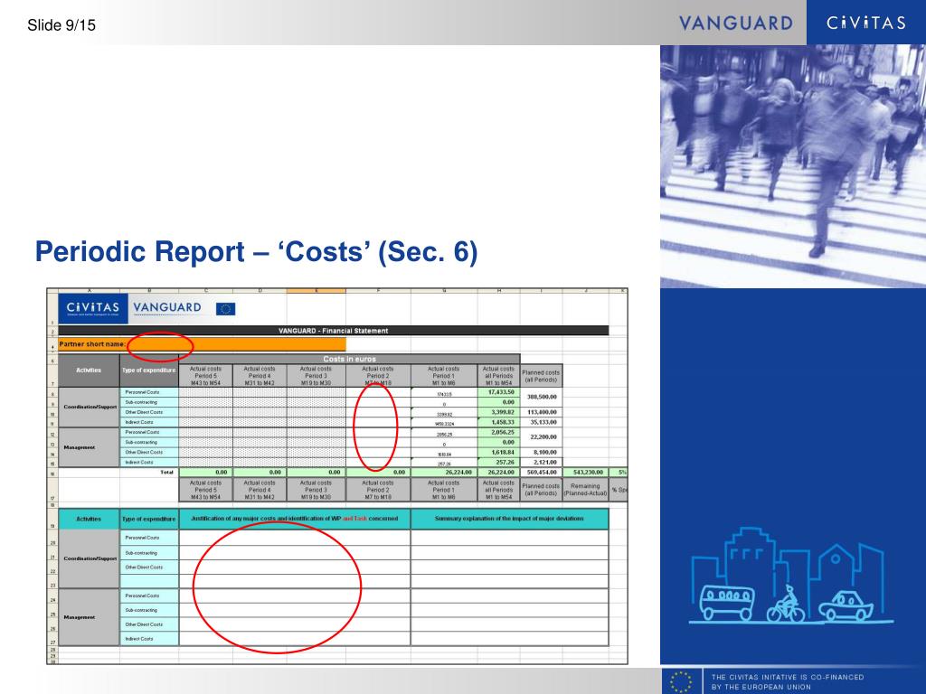
Task: Select 'Actual costs Period 5 M43 to M54' top header
Action: pyautogui.click(x=205, y=375)
